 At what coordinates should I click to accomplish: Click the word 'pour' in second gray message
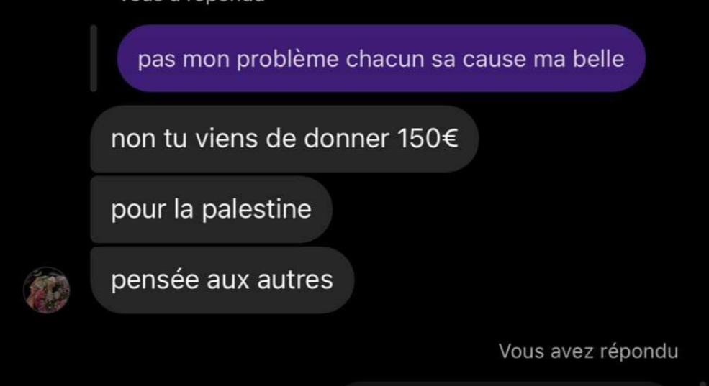[139, 211]
